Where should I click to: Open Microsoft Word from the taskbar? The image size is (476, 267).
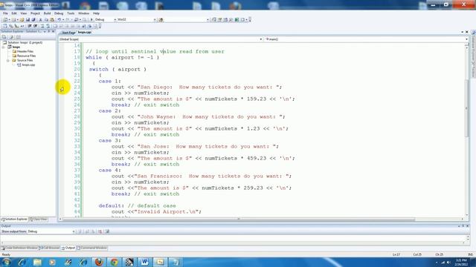coord(144,262)
